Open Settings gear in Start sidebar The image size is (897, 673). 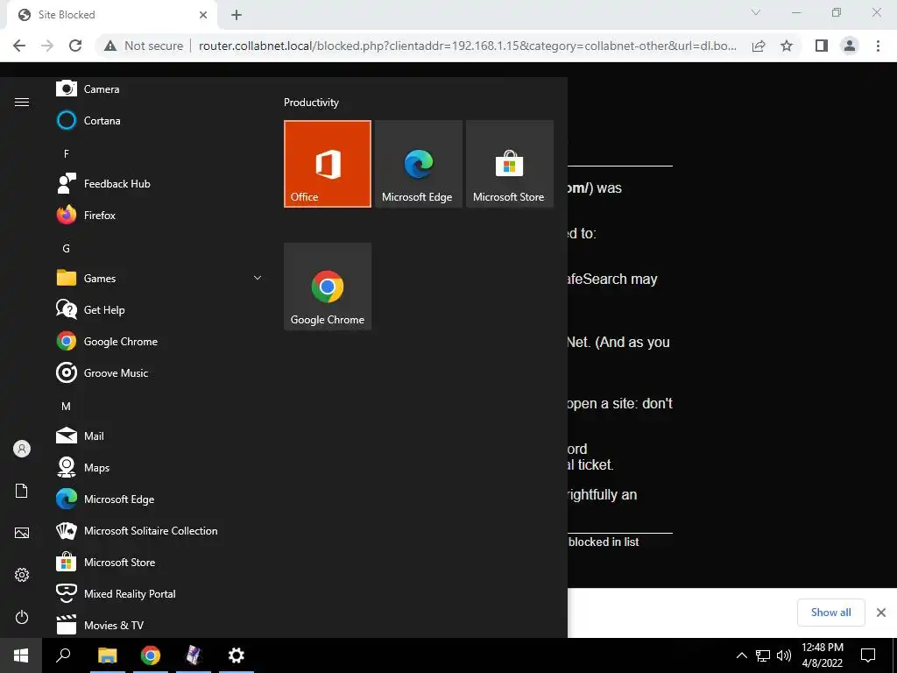pos(22,575)
